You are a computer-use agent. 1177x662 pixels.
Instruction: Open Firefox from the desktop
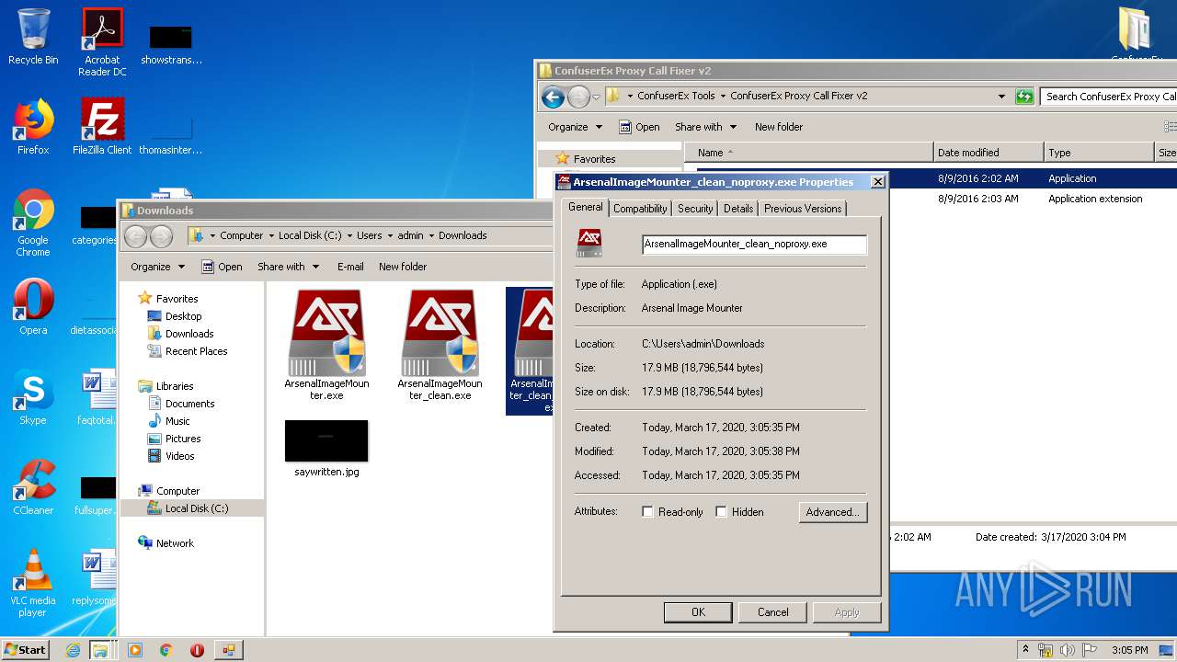(33, 127)
